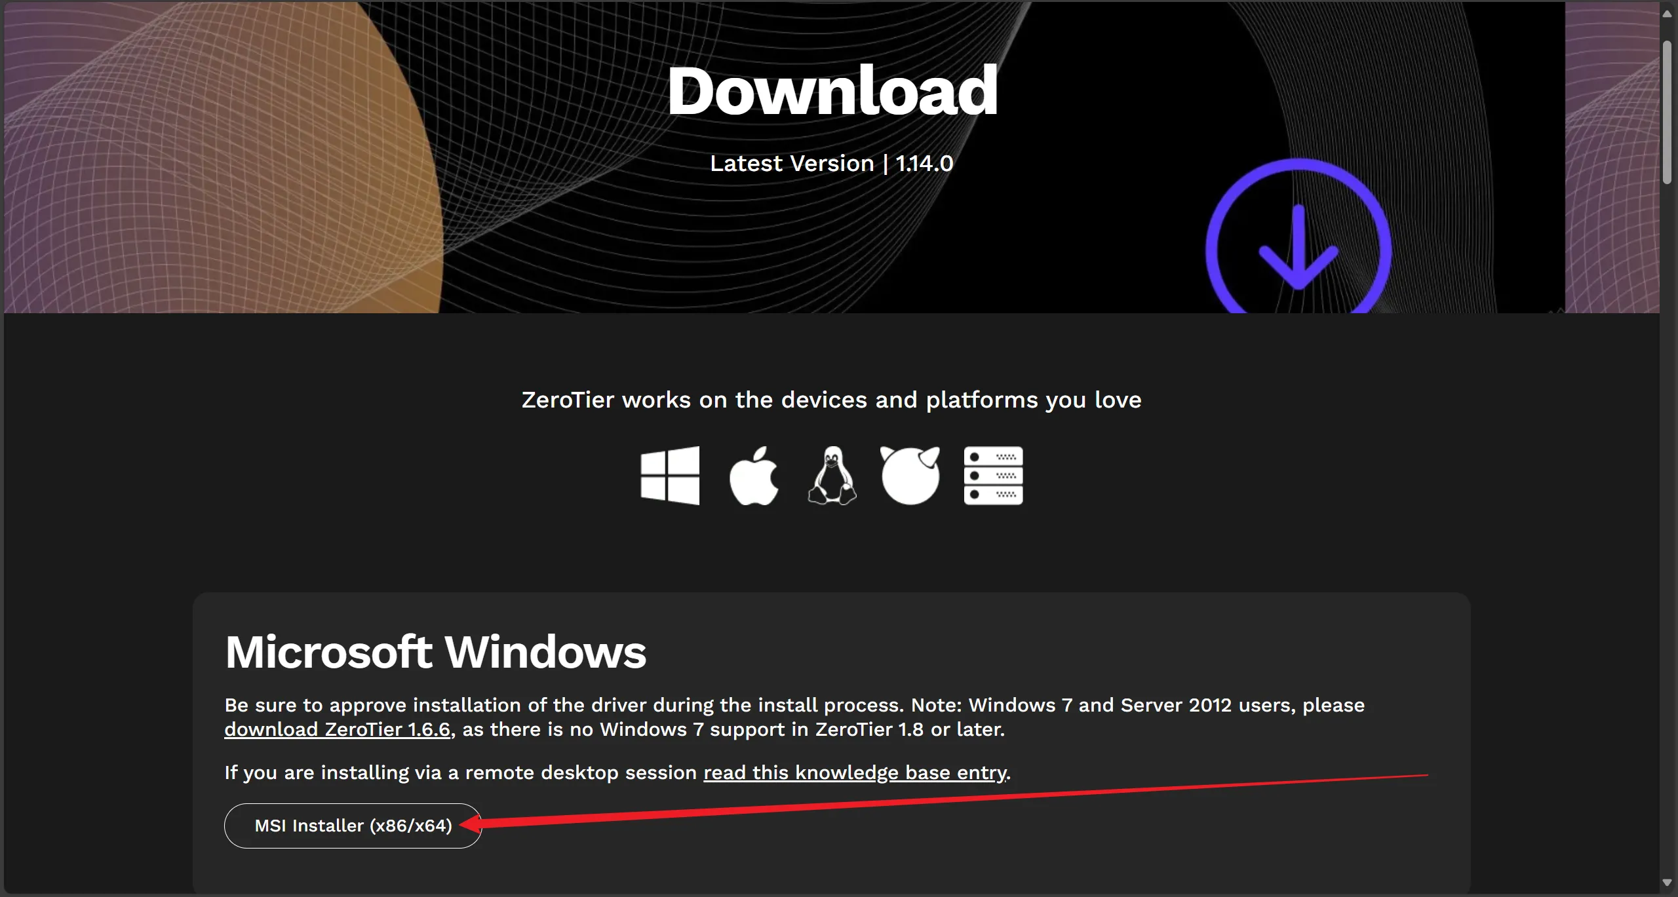Click the scrollbar track below the thumb

1667,524
